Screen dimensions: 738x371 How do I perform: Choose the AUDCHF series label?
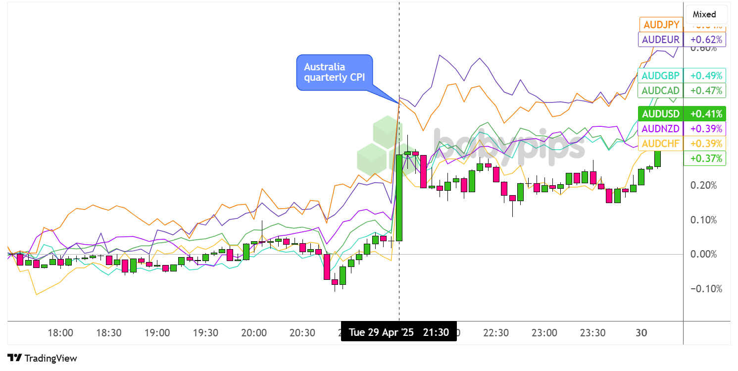point(660,144)
